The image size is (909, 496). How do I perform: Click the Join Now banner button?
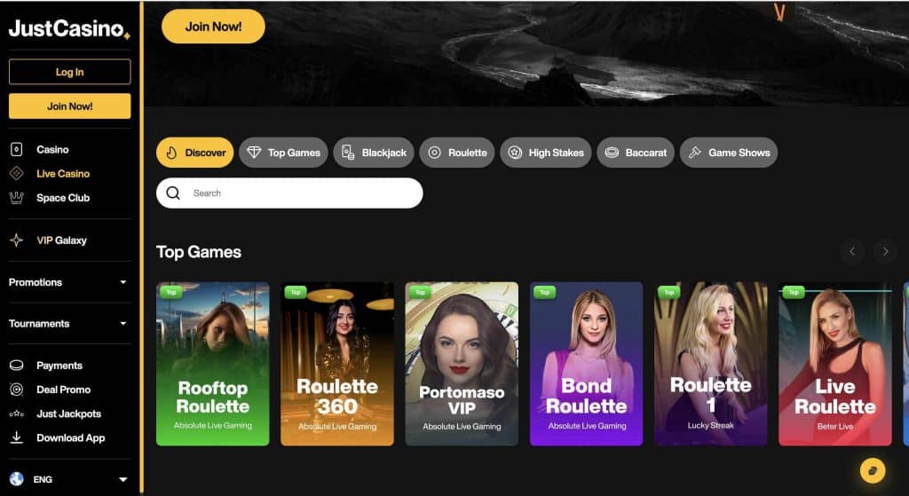213,27
